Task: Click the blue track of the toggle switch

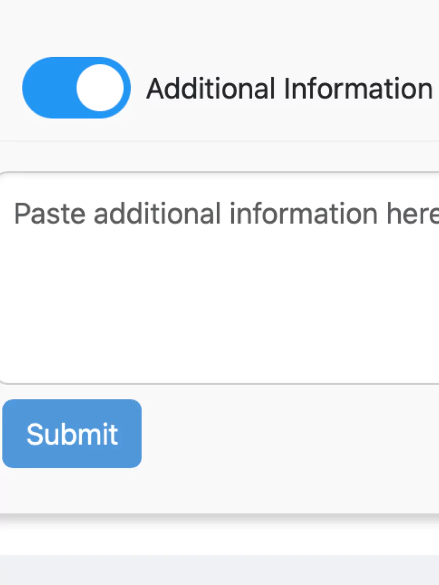Action: tap(46, 88)
